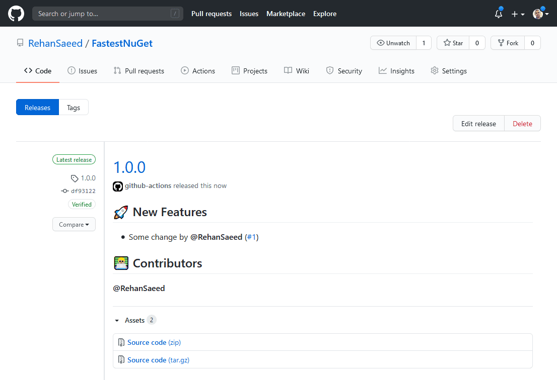557x380 pixels.
Task: Unwatch the repository
Action: 393,43
